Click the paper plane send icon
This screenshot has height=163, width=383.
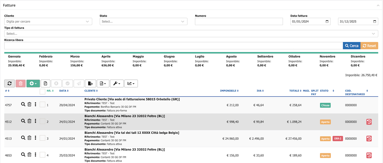pos(79,84)
